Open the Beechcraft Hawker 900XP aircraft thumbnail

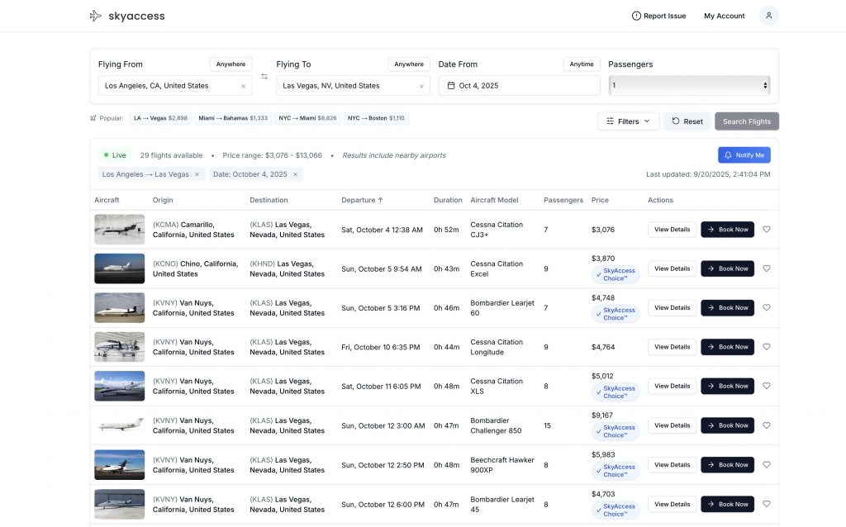coord(119,464)
